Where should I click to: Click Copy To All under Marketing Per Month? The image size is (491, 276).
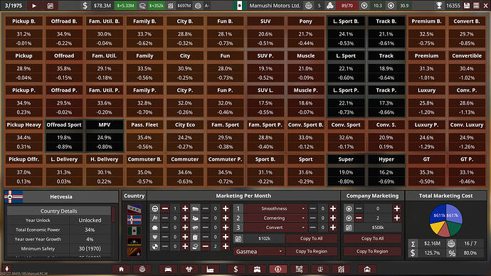click(311, 238)
